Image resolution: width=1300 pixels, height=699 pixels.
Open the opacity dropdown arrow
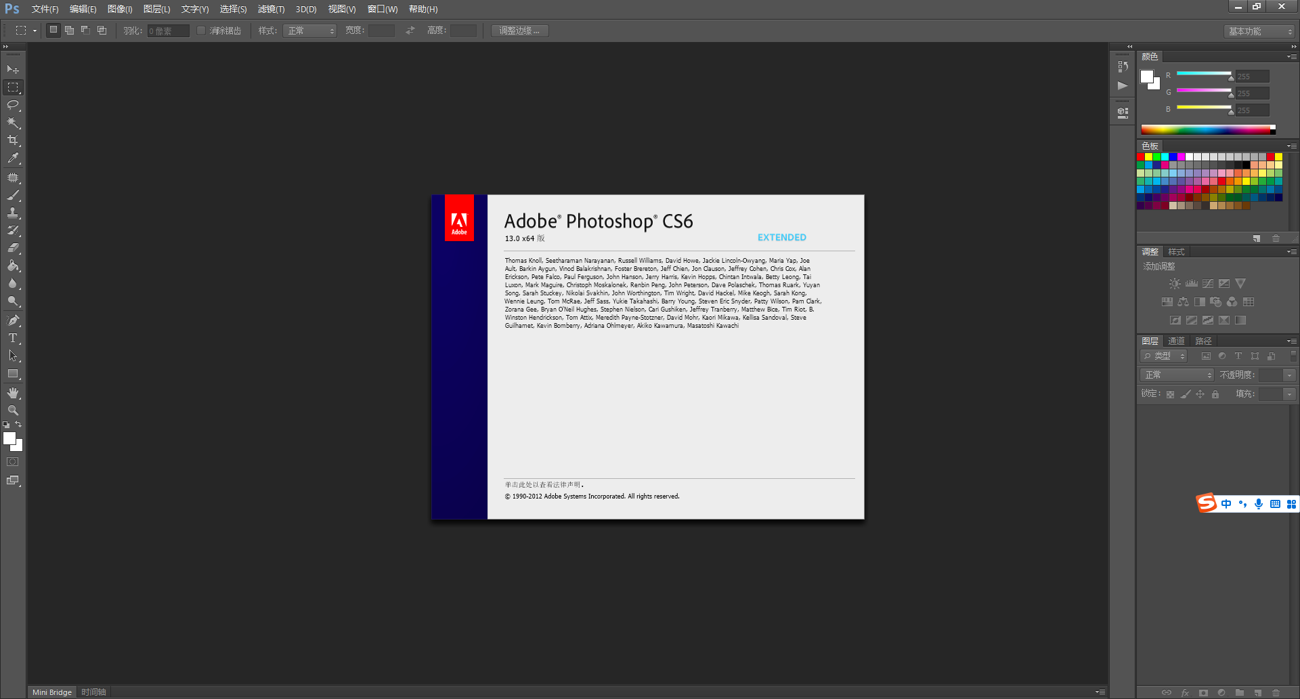1289,375
